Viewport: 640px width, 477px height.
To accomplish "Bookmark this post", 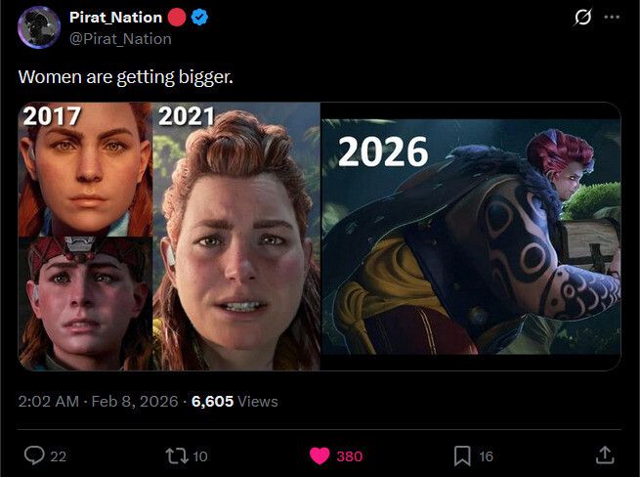I will click(462, 455).
